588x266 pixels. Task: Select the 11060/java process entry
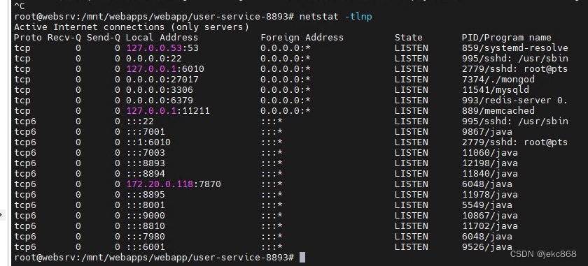click(490, 153)
